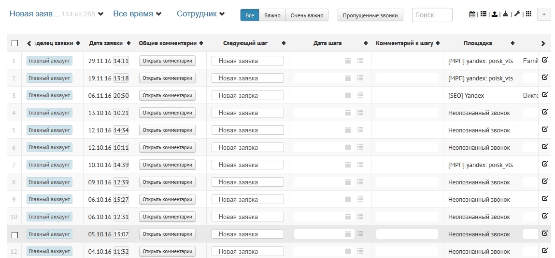This screenshot has width=555, height=258.
Task: Open the step date calendar icon in row 3
Action: pyautogui.click(x=348, y=96)
